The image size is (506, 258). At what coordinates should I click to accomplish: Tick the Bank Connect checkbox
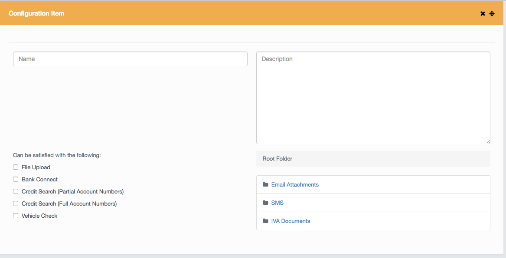(x=16, y=179)
